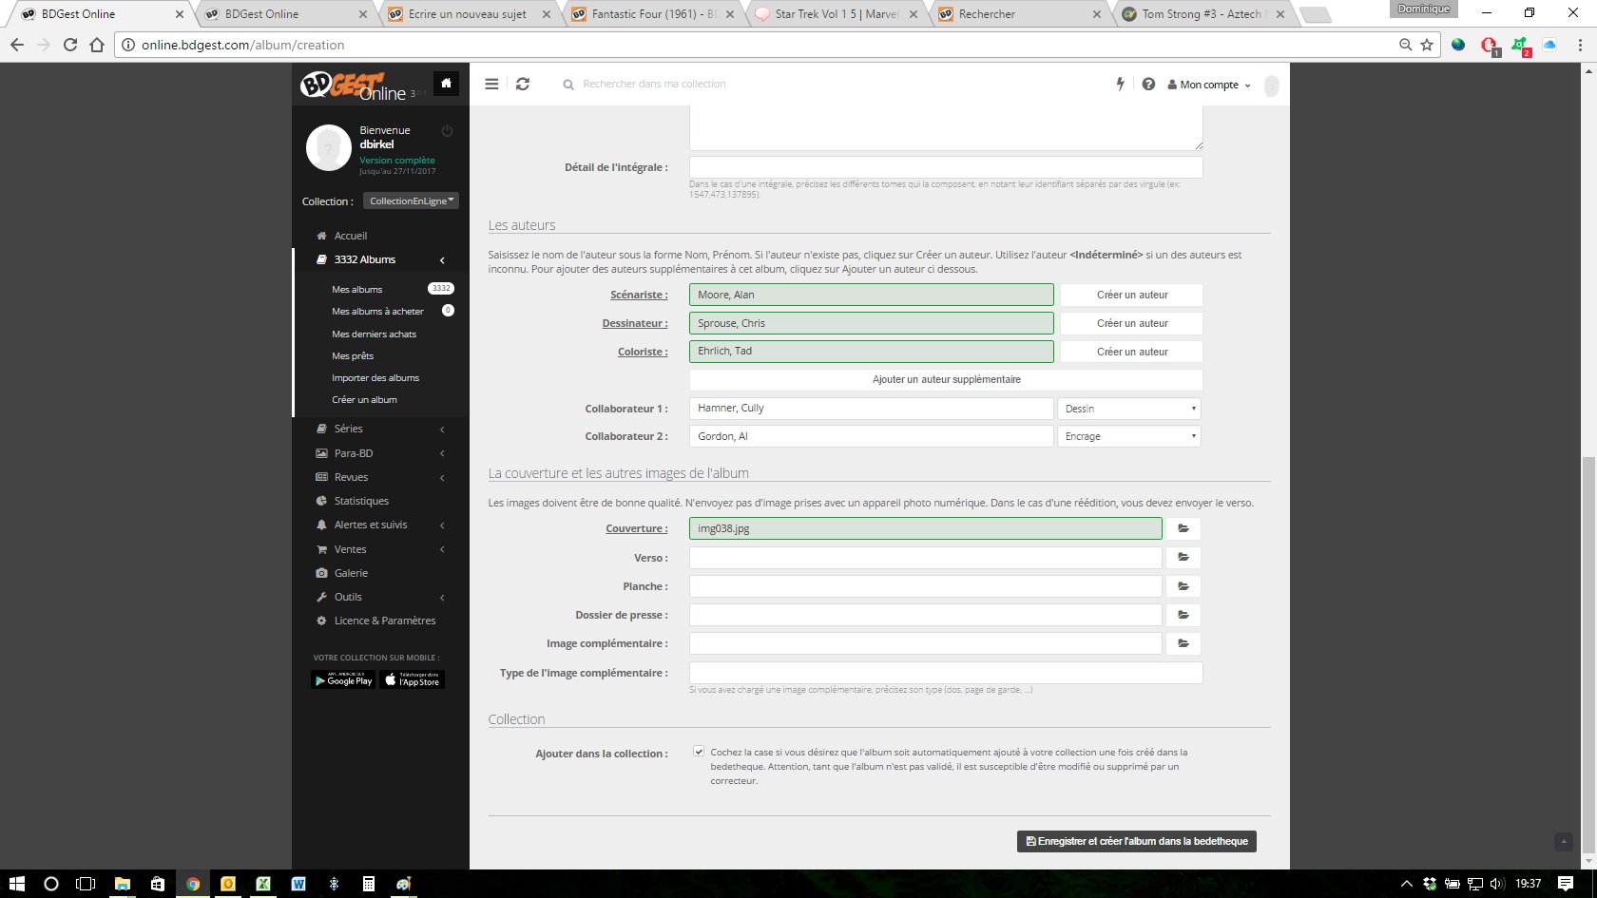The height and width of the screenshot is (898, 1597).
Task: Click Ajouter un auteur supplémentaire button
Action: tap(946, 379)
